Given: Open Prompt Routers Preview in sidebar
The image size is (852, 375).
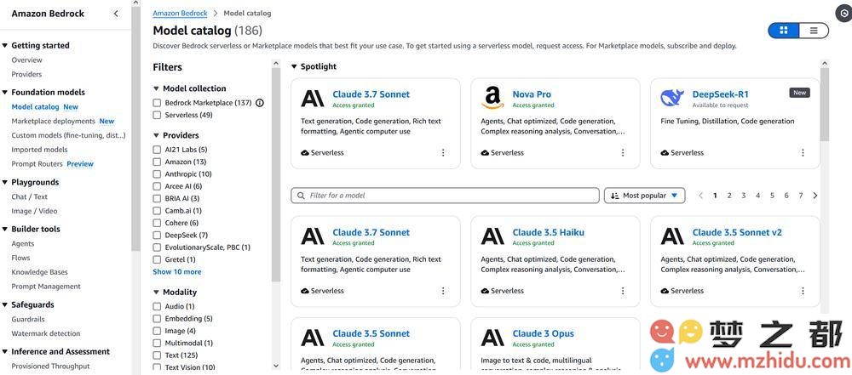Looking at the screenshot, I should pyautogui.click(x=52, y=164).
